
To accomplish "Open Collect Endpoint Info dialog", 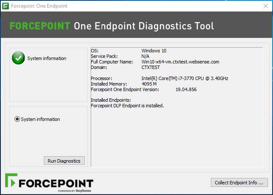I will point(239,182).
